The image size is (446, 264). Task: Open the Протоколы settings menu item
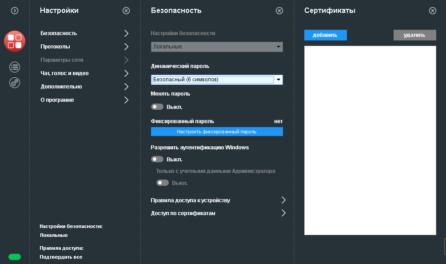click(84, 47)
